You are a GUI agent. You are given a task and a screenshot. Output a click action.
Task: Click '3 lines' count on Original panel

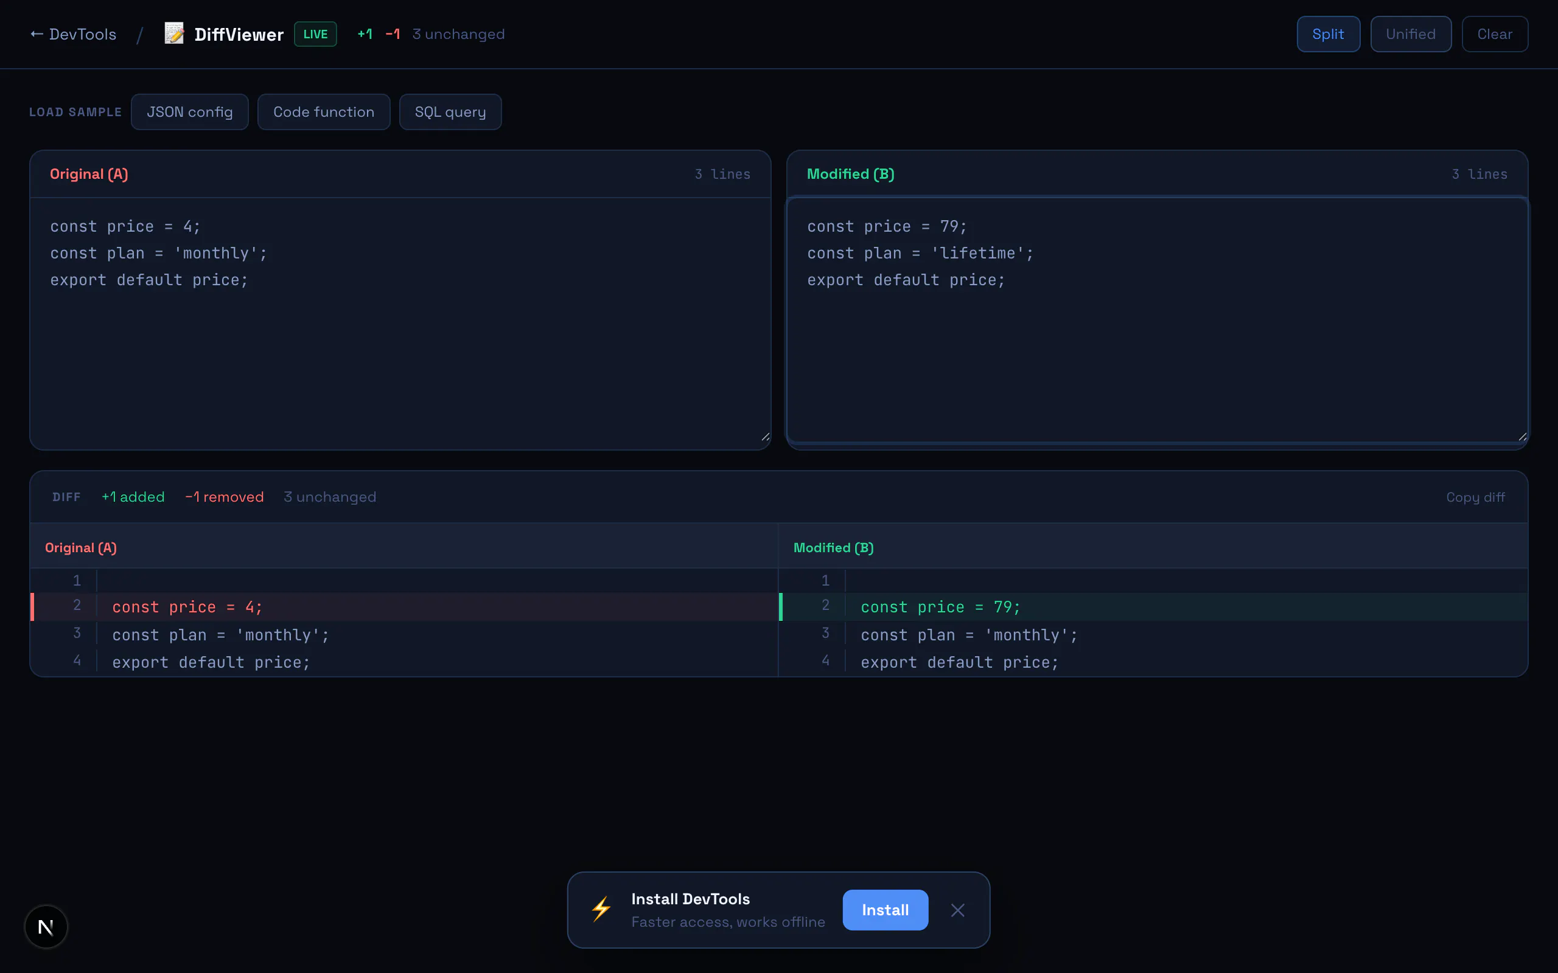722,175
